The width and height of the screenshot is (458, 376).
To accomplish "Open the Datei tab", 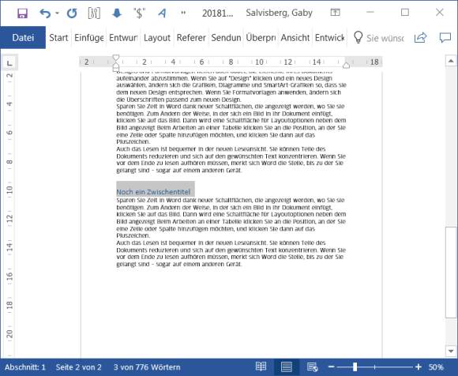I will click(x=23, y=38).
